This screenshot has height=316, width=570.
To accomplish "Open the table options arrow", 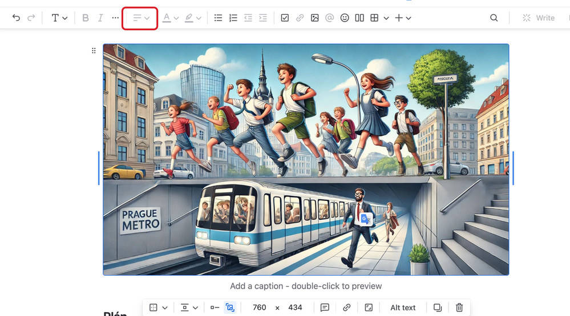I will [x=386, y=18].
